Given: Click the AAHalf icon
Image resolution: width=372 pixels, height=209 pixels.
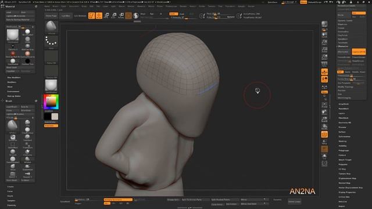Looking at the screenshot, I should [x=324, y=57].
